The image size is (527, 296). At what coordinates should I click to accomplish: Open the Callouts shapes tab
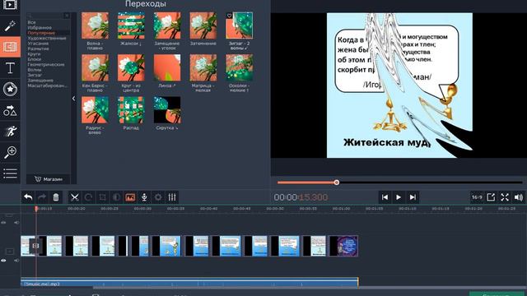coord(10,110)
